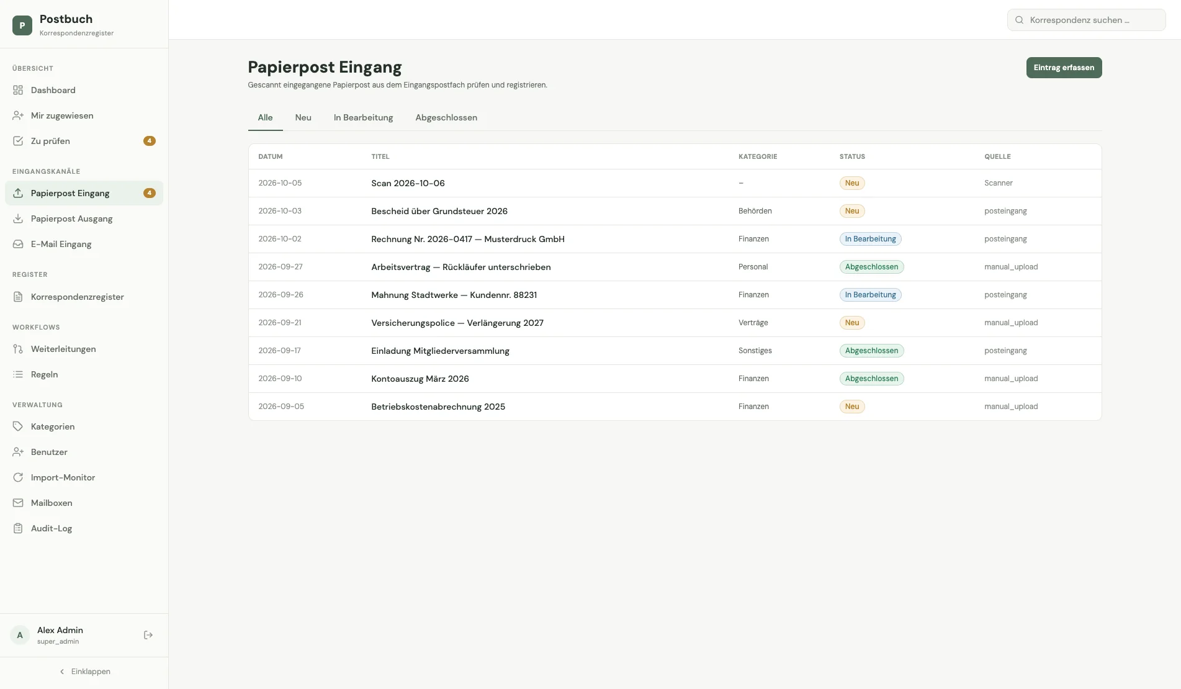This screenshot has height=689, width=1181.
Task: Open Weiterleitungen workflow link
Action: [84, 349]
